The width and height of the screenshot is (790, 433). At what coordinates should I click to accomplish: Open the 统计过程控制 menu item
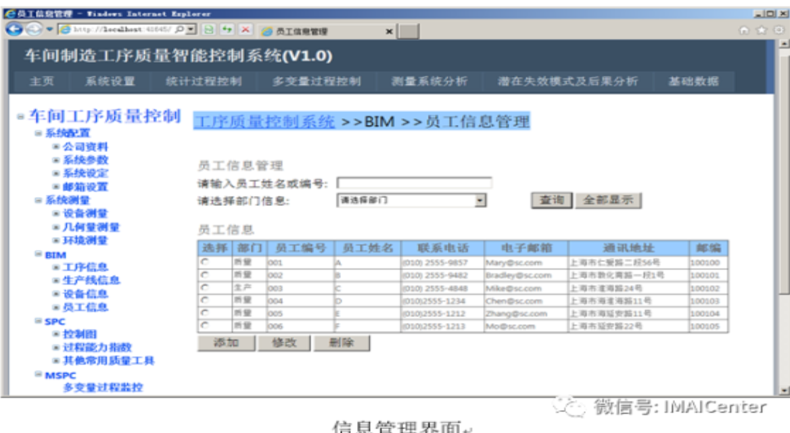(x=204, y=82)
